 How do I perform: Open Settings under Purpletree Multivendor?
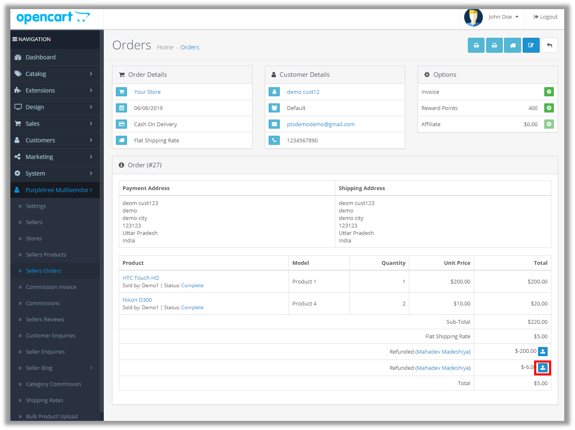(55, 206)
